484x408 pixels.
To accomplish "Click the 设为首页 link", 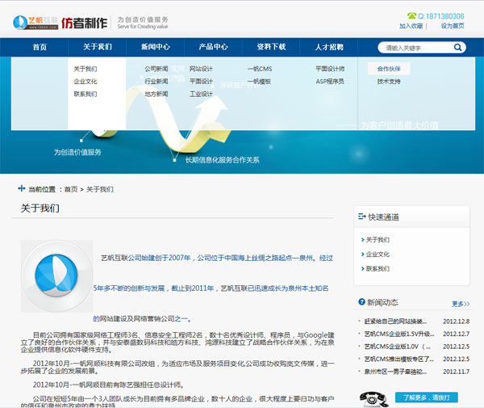I will pos(453,26).
